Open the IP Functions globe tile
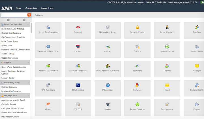Image resolution: width=204 pixels, height=119 pixels. coord(108,88)
